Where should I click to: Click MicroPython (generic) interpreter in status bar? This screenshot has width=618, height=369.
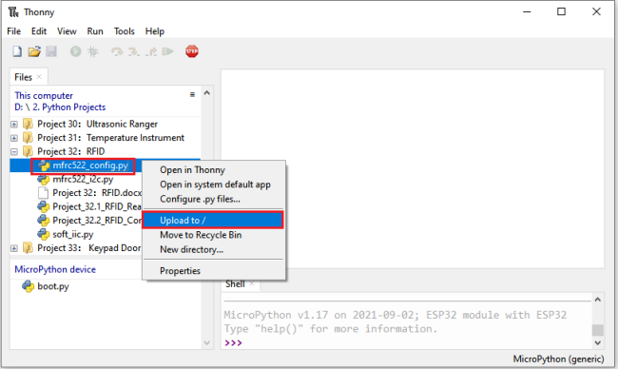558,359
